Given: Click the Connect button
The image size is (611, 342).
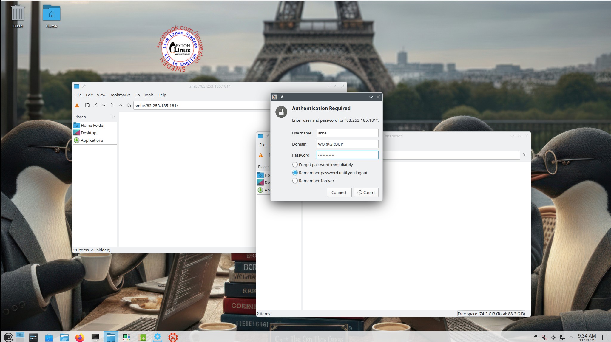Looking at the screenshot, I should pos(339,192).
